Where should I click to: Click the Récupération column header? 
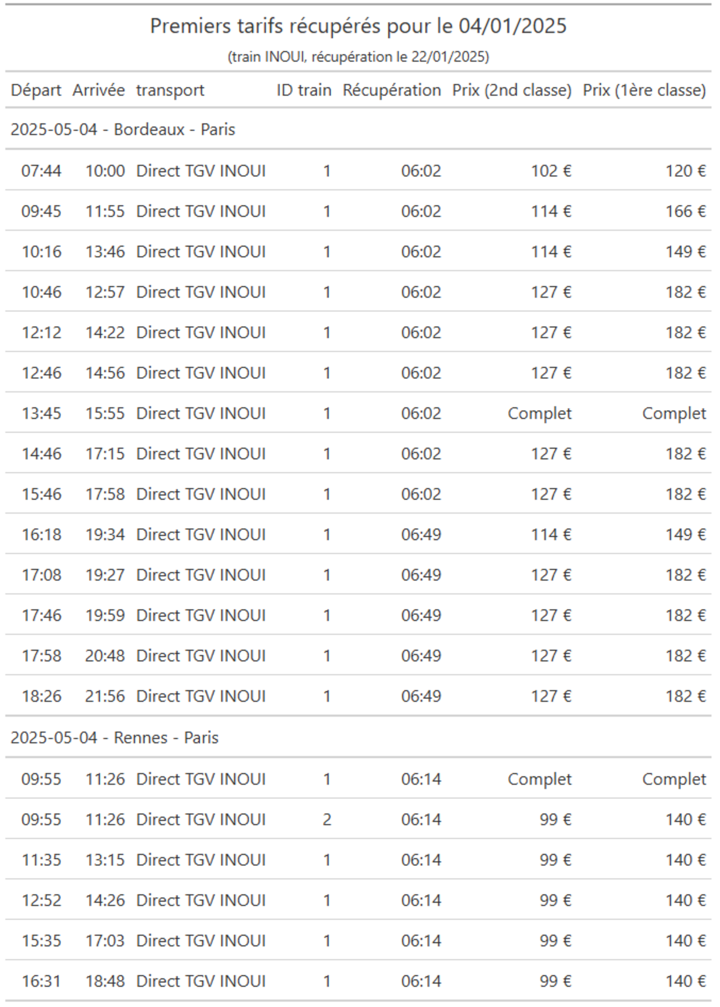(392, 90)
